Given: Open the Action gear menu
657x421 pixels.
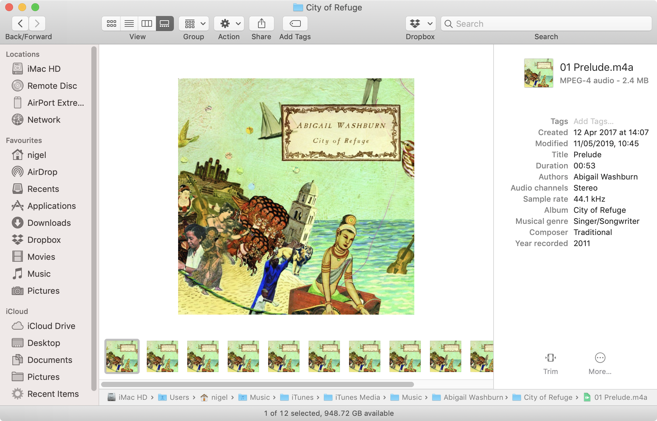Looking at the screenshot, I should [x=229, y=23].
